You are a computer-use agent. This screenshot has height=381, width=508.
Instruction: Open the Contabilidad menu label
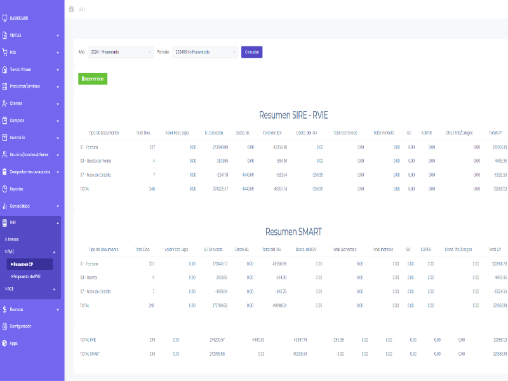(x=20, y=206)
